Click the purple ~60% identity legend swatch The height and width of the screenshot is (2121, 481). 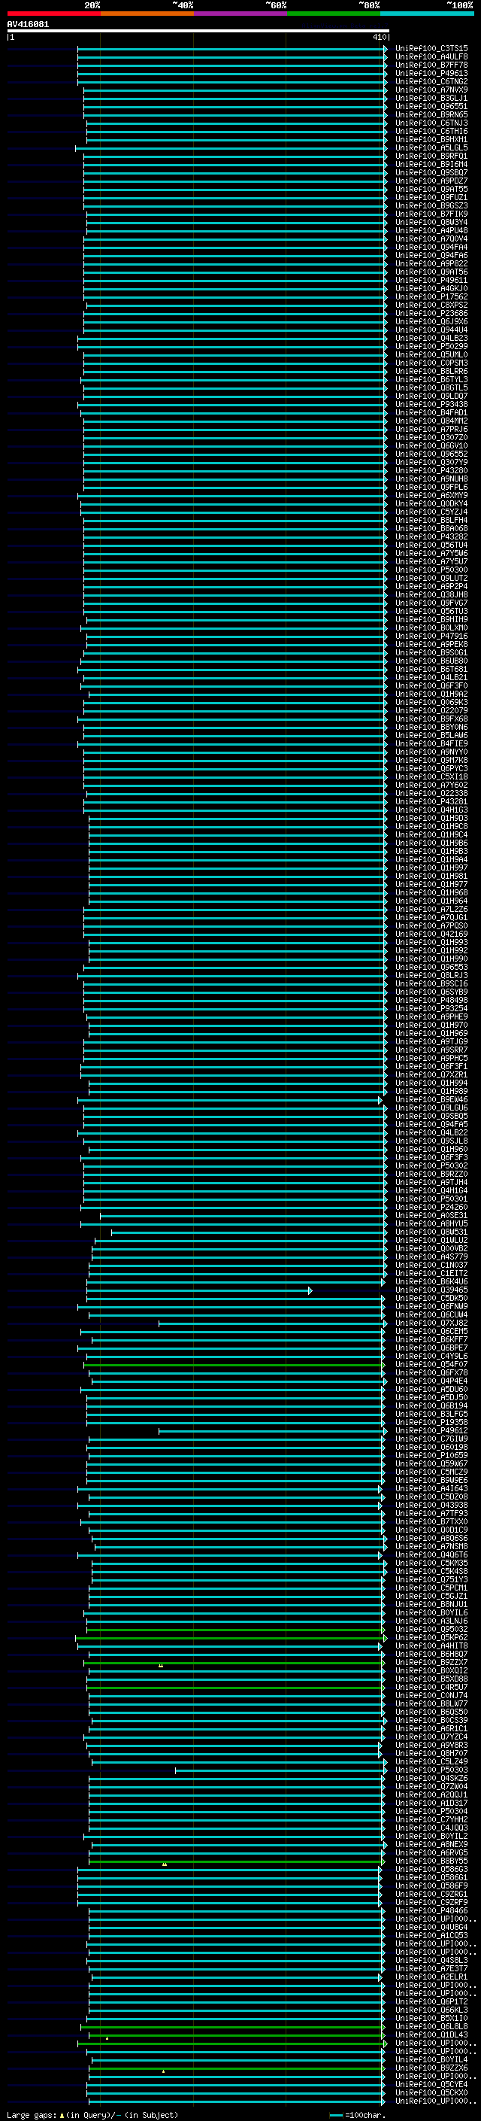pyautogui.click(x=240, y=14)
